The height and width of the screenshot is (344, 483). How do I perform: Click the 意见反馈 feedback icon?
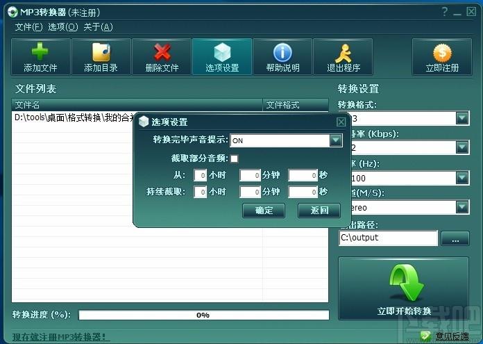(427, 336)
